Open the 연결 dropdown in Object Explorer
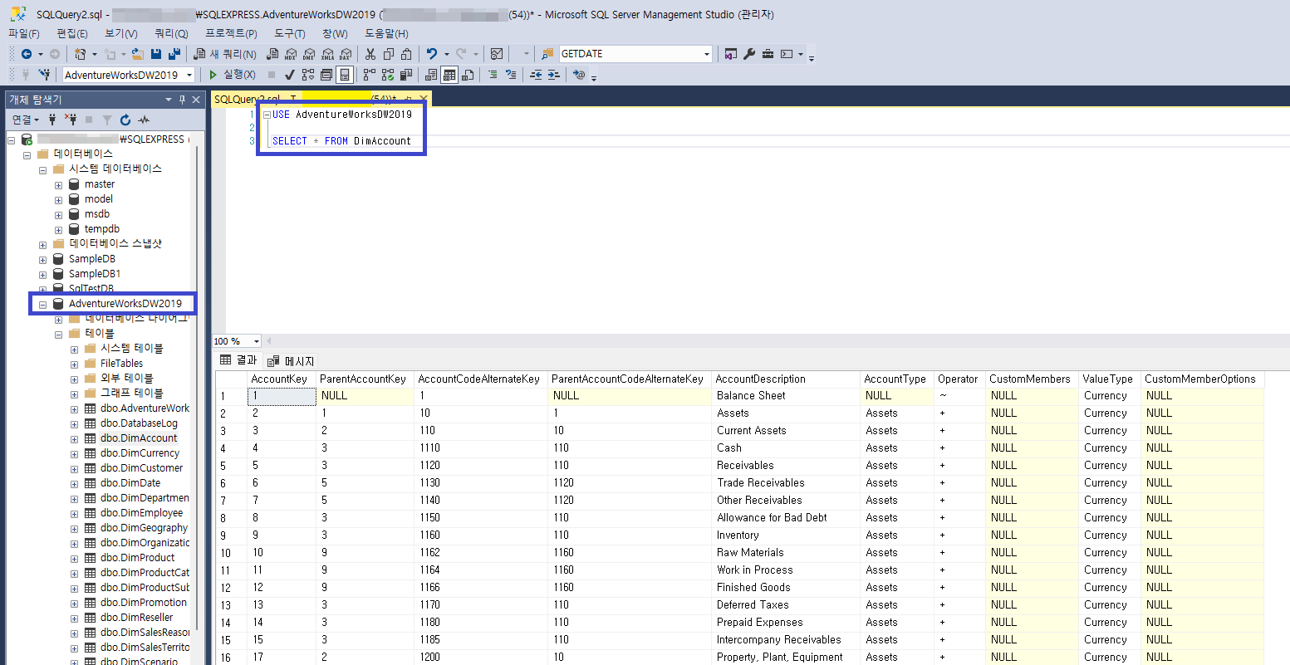The height and width of the screenshot is (665, 1290). [27, 120]
